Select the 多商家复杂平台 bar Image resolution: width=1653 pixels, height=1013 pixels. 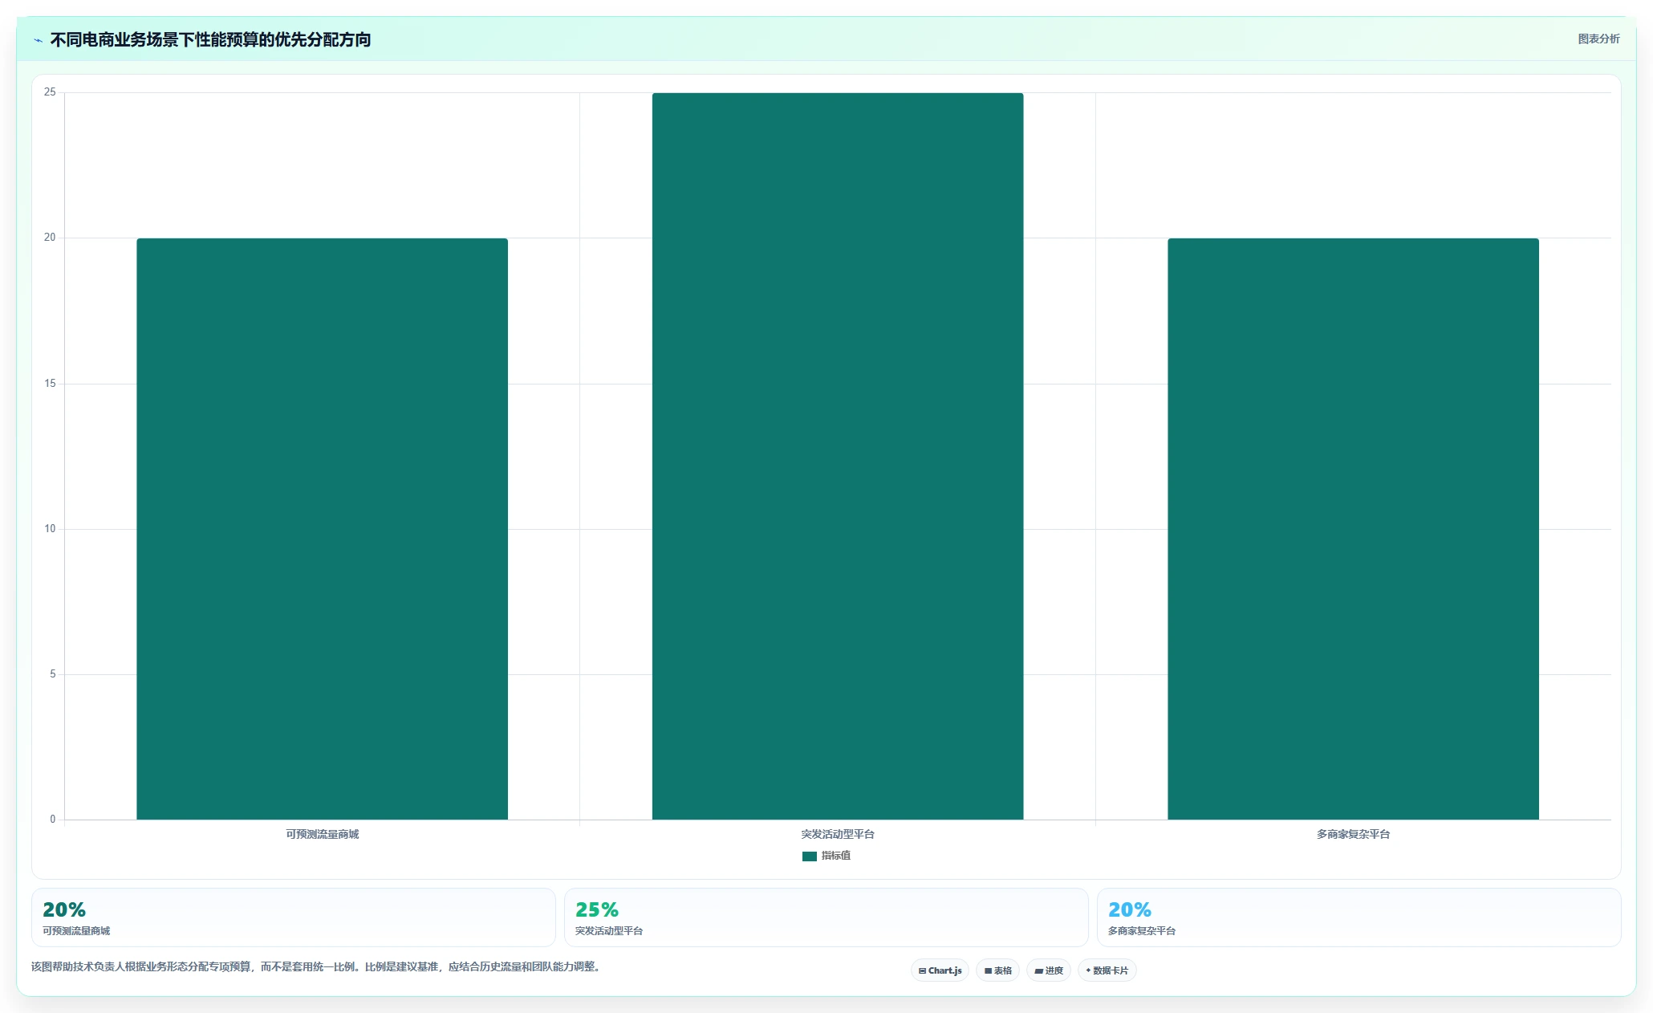(x=1353, y=529)
